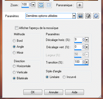Choose the Miroir method option

point(14,53)
